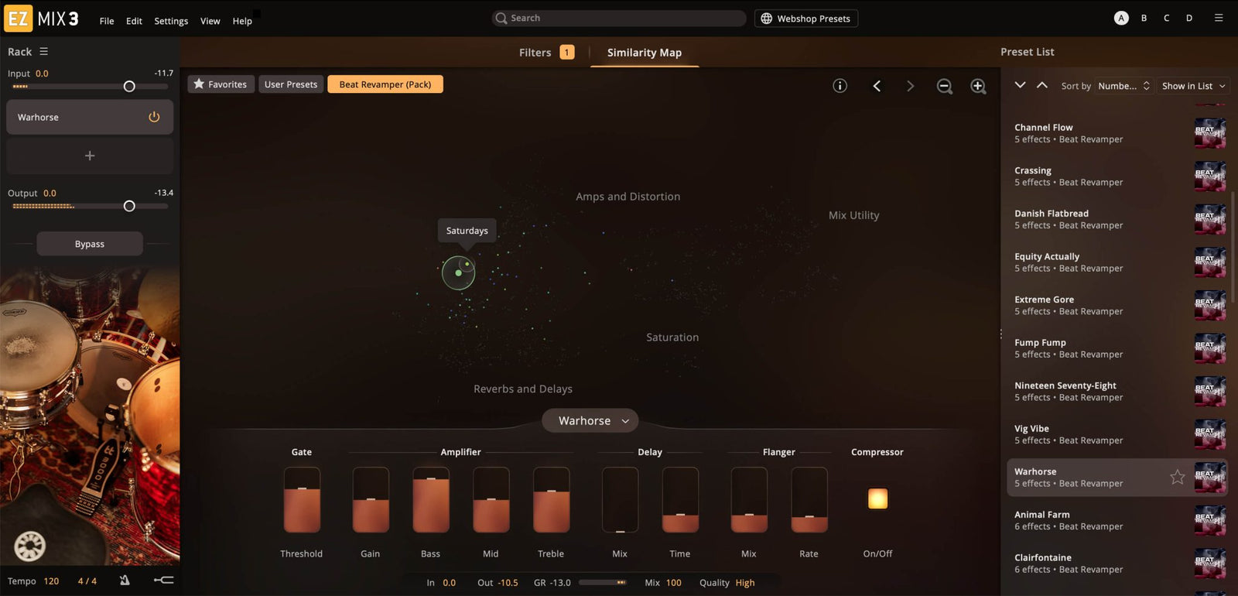Open the View menu
1238x596 pixels.
click(x=210, y=21)
